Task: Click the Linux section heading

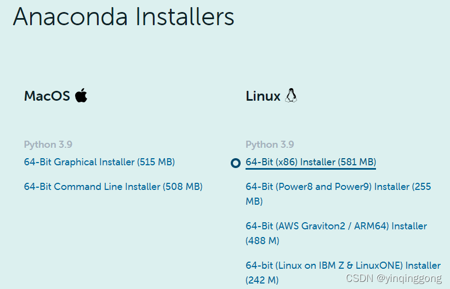Action: 263,96
